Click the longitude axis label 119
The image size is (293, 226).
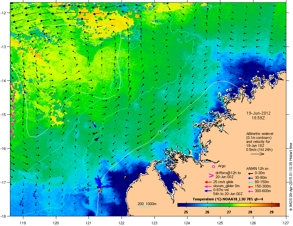[23, 223]
